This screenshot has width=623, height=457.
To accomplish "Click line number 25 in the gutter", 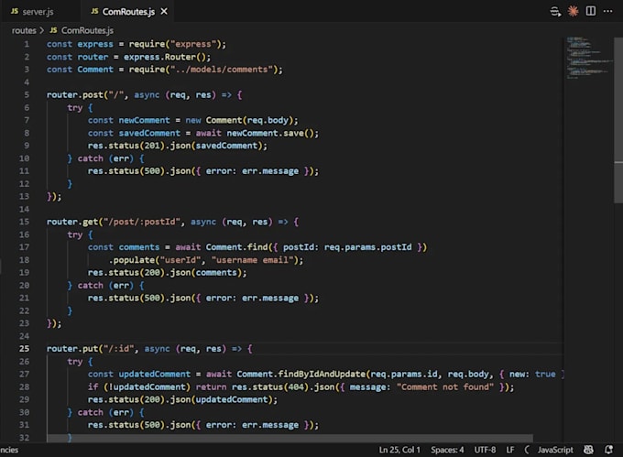I will pos(24,349).
